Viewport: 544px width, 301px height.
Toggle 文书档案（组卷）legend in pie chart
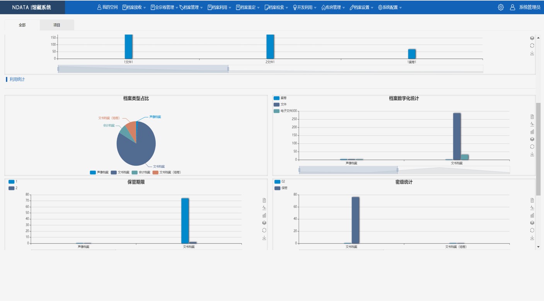click(167, 173)
